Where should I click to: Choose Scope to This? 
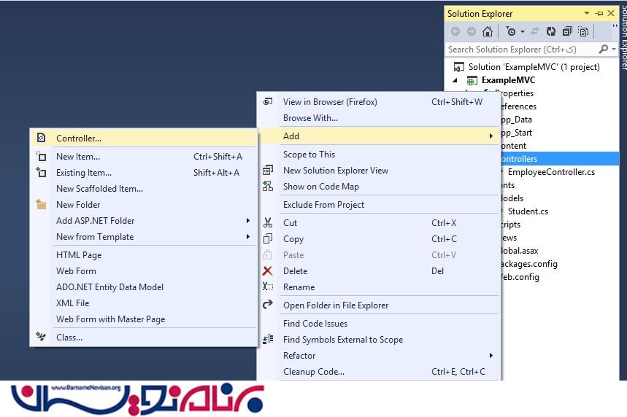pyautogui.click(x=309, y=154)
